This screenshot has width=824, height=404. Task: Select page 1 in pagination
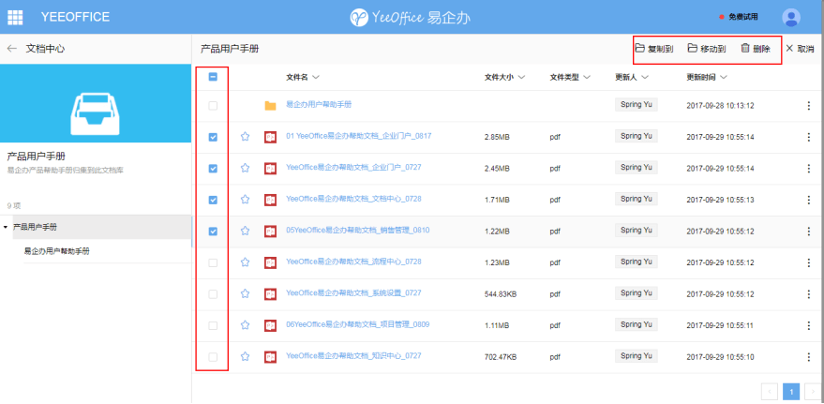click(791, 392)
